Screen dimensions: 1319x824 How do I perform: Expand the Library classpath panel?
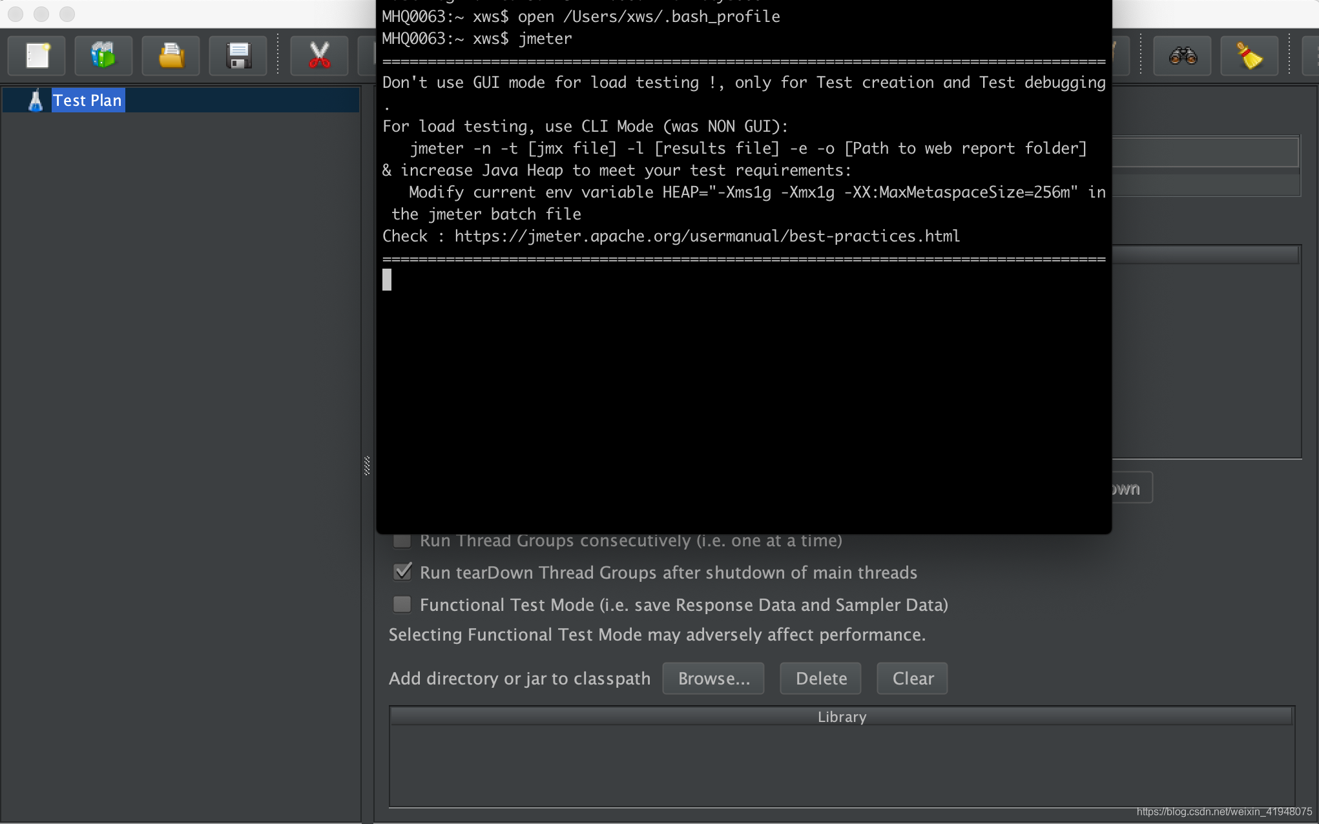pos(842,717)
